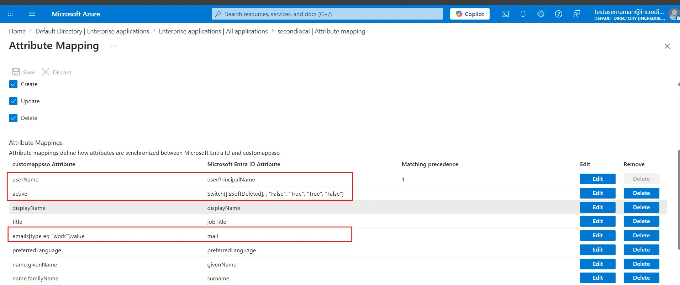680x285 pixels.
Task: Open portal settings gear
Action: 541,14
